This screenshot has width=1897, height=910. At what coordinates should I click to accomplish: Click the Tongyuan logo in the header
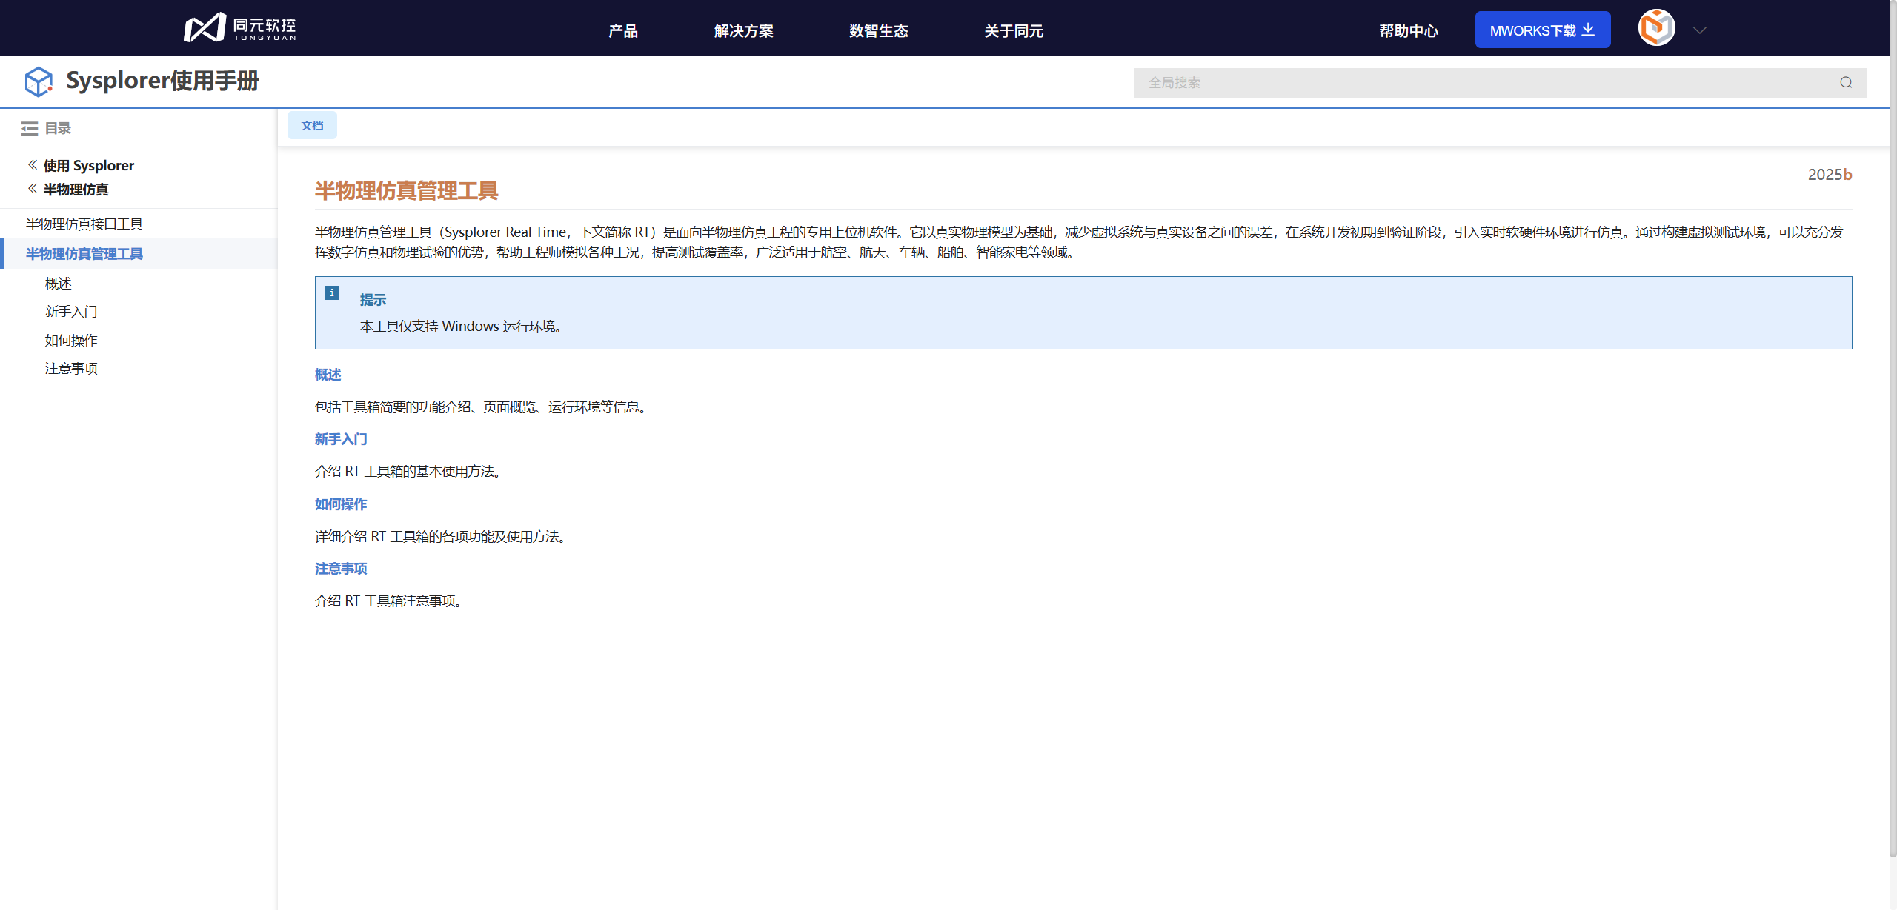[x=240, y=28]
